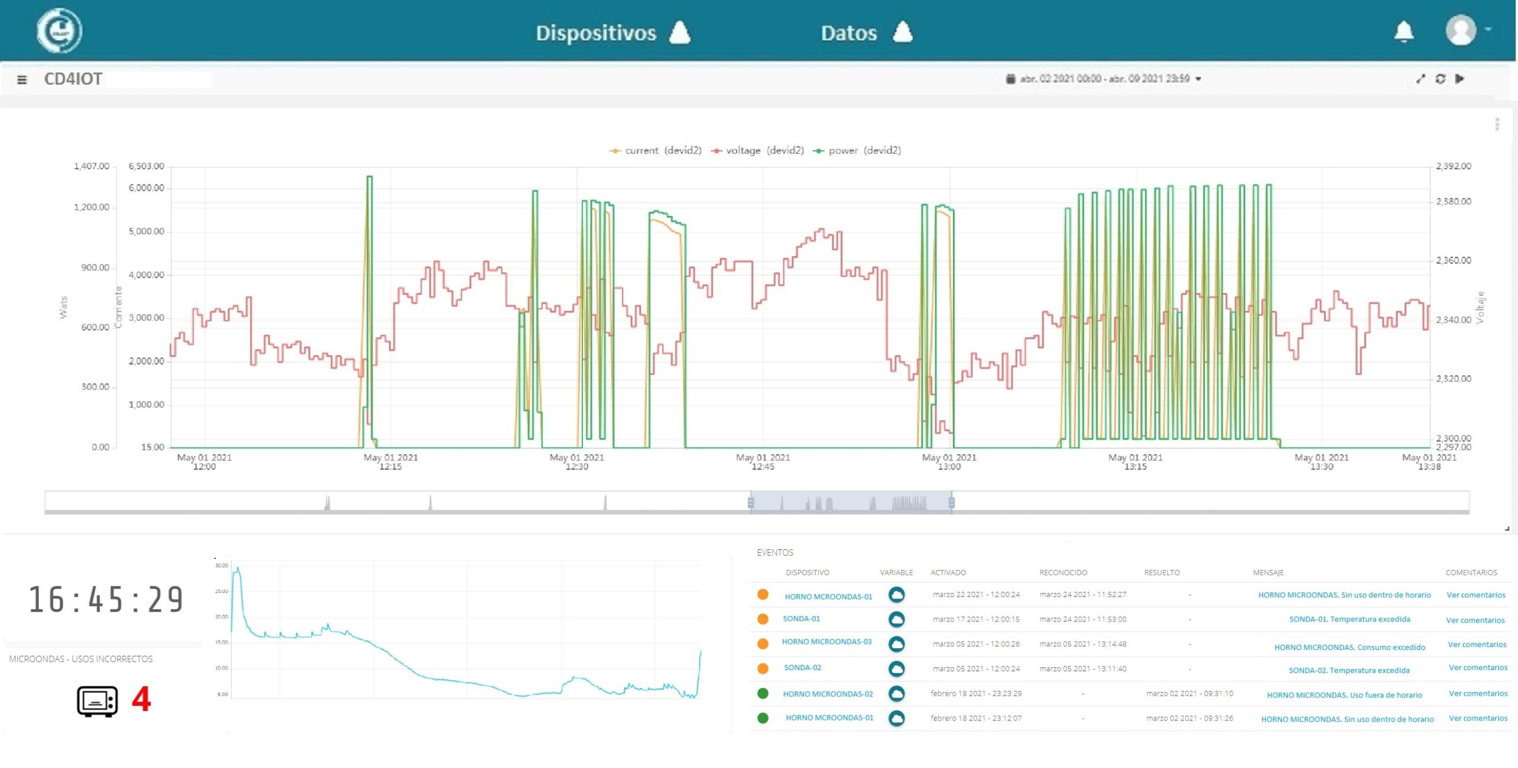
Task: Open the date range dropdown
Action: 1104,79
